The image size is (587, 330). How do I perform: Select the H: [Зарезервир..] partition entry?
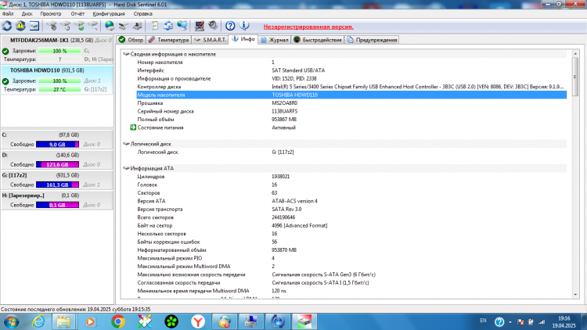click(x=57, y=200)
